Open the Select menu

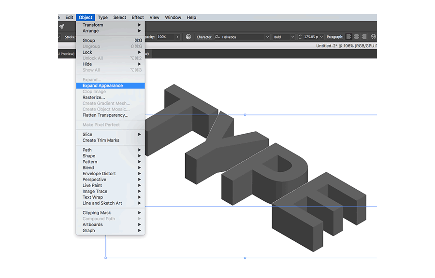click(119, 17)
